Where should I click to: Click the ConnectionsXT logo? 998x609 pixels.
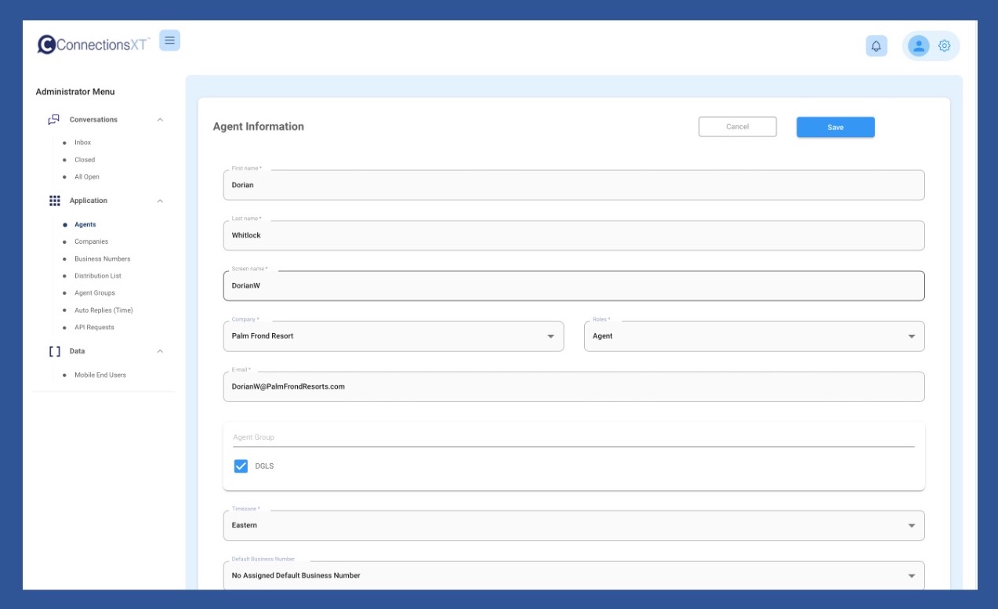pos(93,45)
